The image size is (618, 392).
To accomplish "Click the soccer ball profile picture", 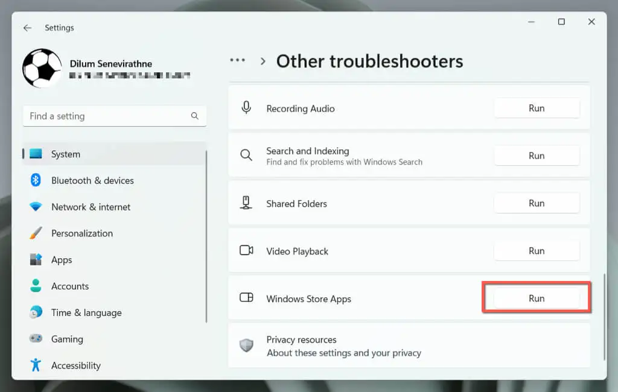I will (x=42, y=68).
